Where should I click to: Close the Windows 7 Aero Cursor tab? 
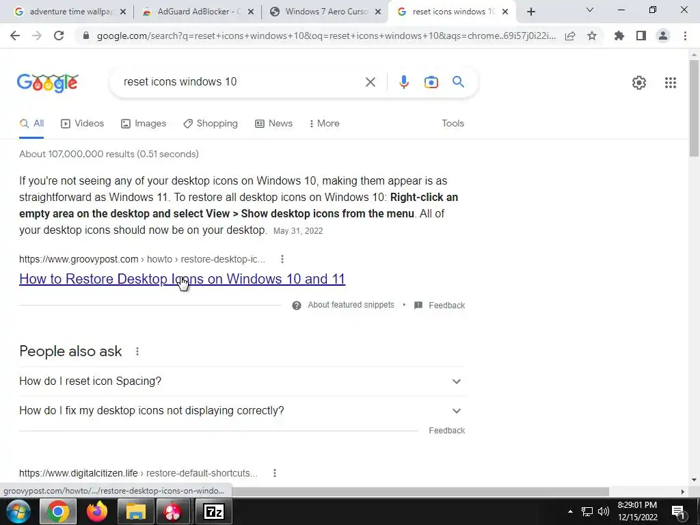point(378,12)
